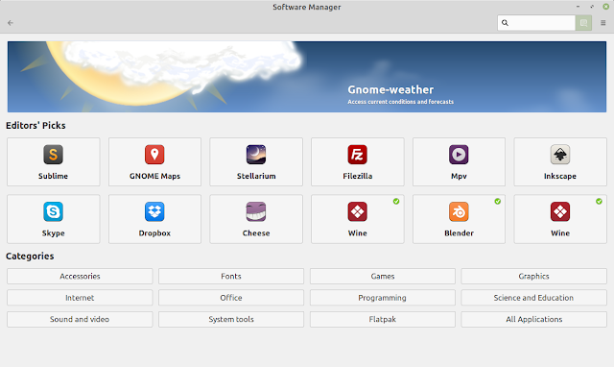The image size is (614, 367).
Task: Browse the Science and Education category
Action: tap(534, 298)
